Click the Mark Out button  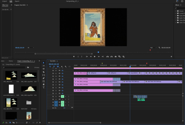click(x=82, y=57)
